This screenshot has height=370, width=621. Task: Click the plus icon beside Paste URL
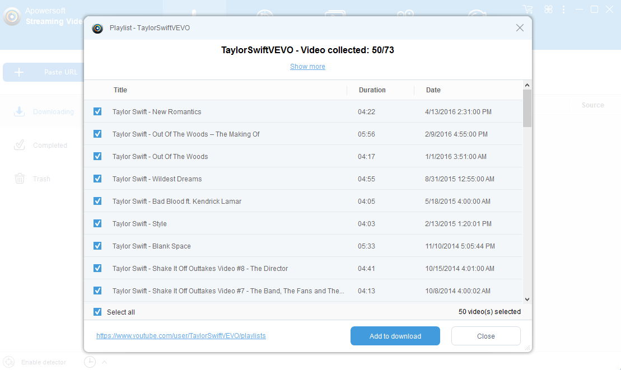point(19,72)
